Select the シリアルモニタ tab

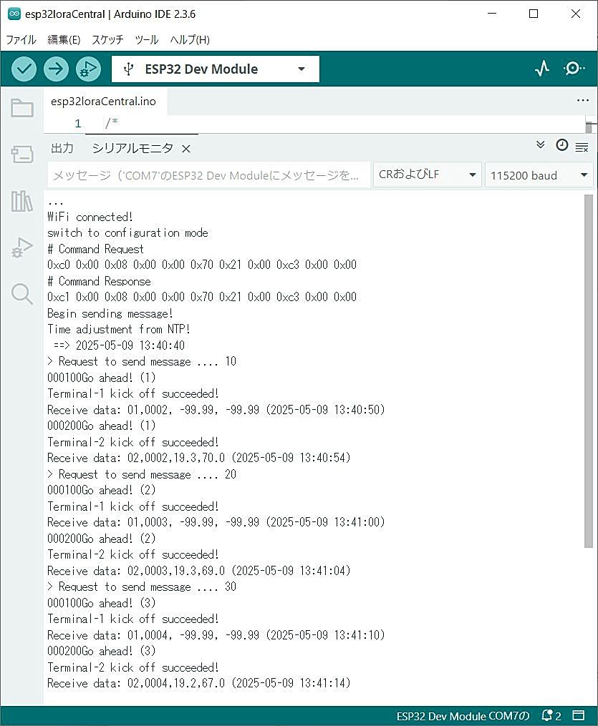pyautogui.click(x=132, y=148)
